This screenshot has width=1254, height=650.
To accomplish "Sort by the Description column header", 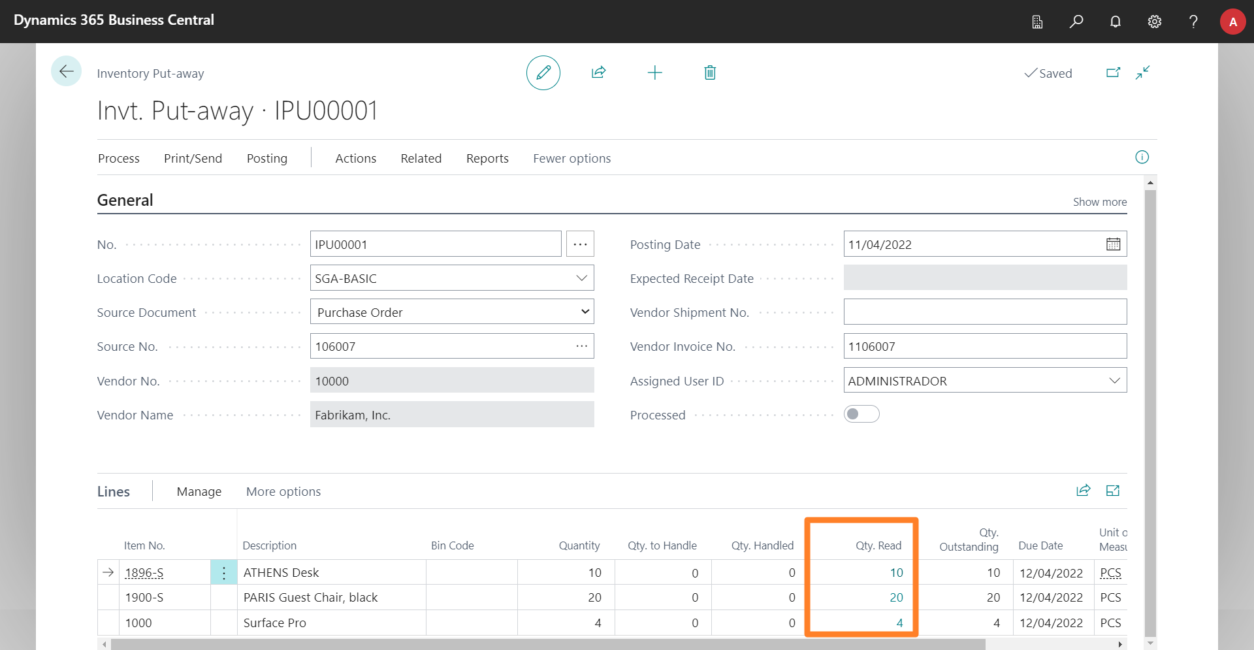I will point(269,545).
